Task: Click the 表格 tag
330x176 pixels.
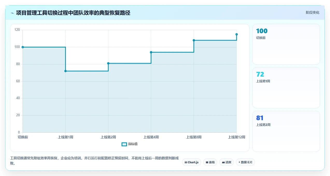Action: click(x=210, y=162)
